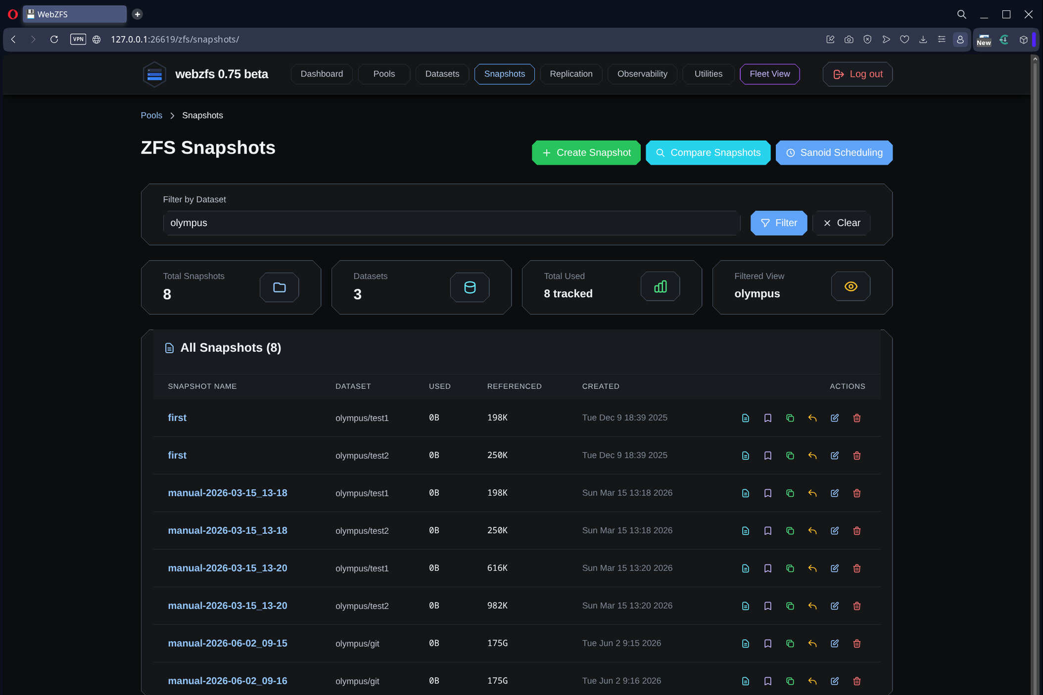Reload the page in the browser
This screenshot has height=695, width=1043.
(54, 39)
